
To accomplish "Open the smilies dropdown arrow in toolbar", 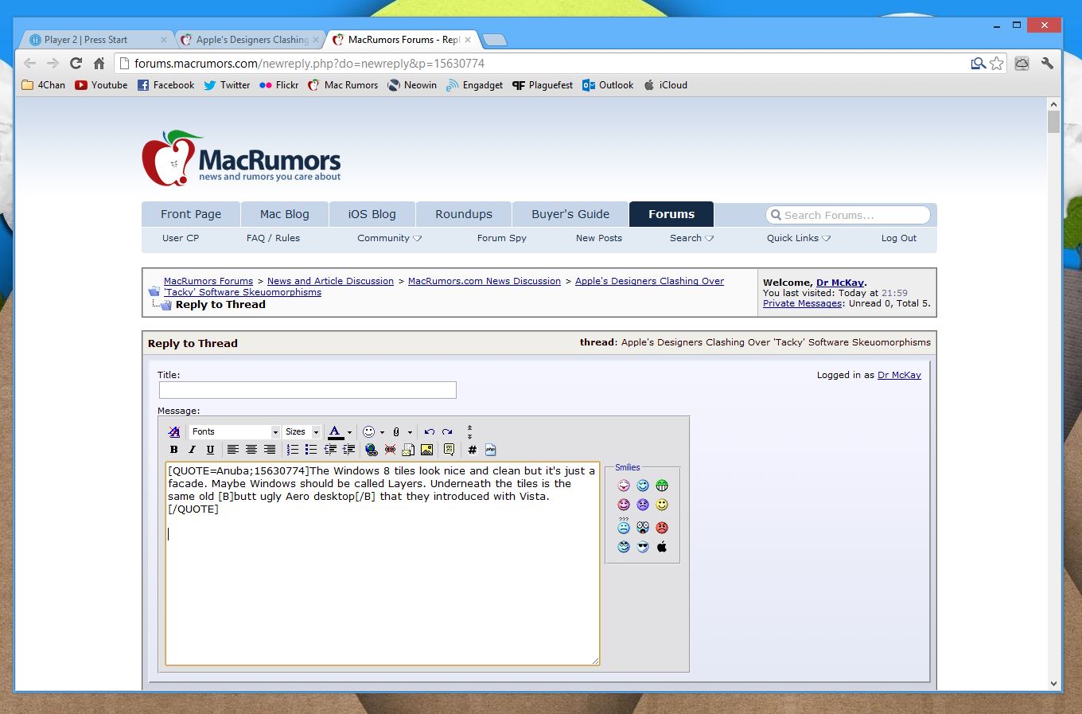I will (x=382, y=432).
